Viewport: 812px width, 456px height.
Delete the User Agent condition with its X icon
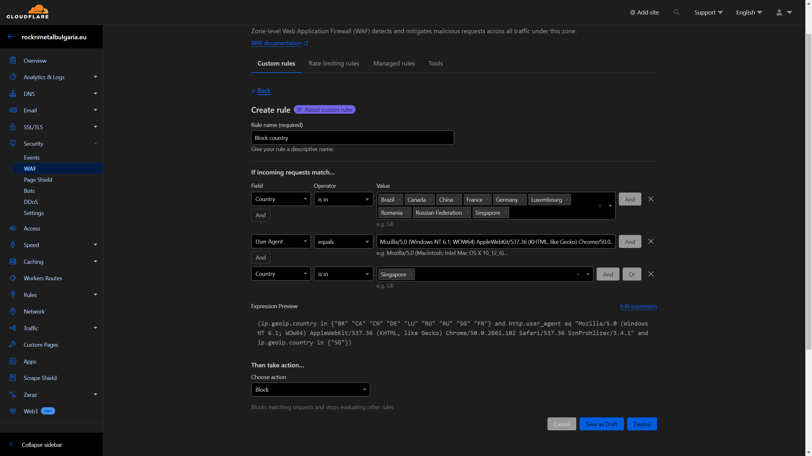[651, 241]
